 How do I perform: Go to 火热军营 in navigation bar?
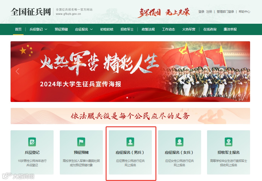coord(189,29)
